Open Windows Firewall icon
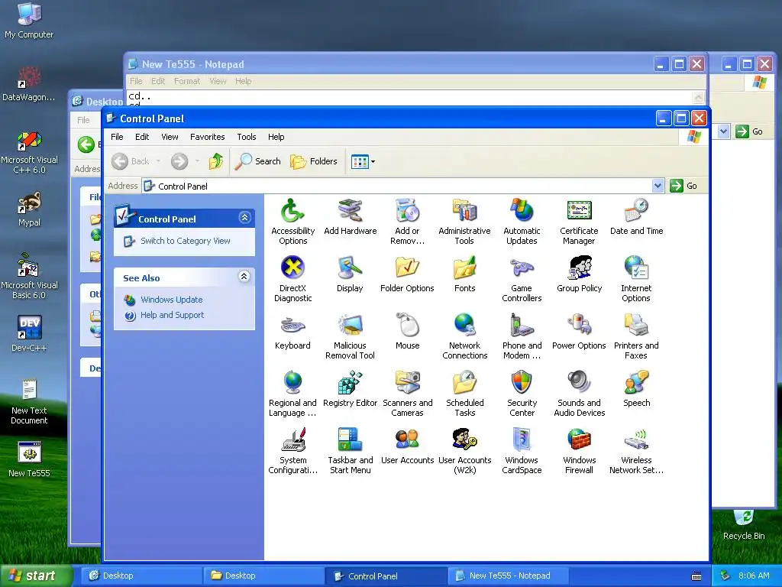Viewport: 782px width, 587px height. click(579, 451)
